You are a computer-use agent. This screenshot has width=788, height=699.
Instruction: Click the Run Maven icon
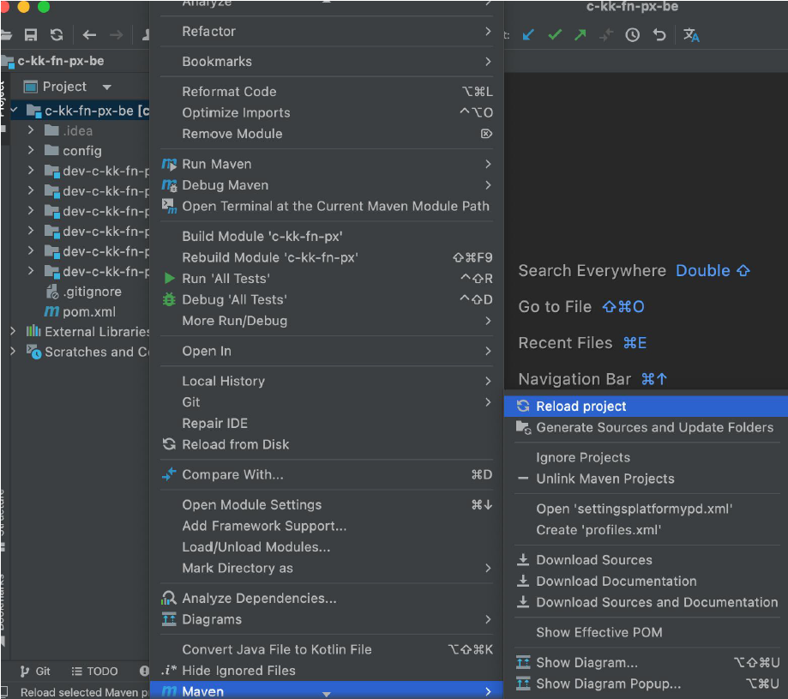[x=170, y=165]
